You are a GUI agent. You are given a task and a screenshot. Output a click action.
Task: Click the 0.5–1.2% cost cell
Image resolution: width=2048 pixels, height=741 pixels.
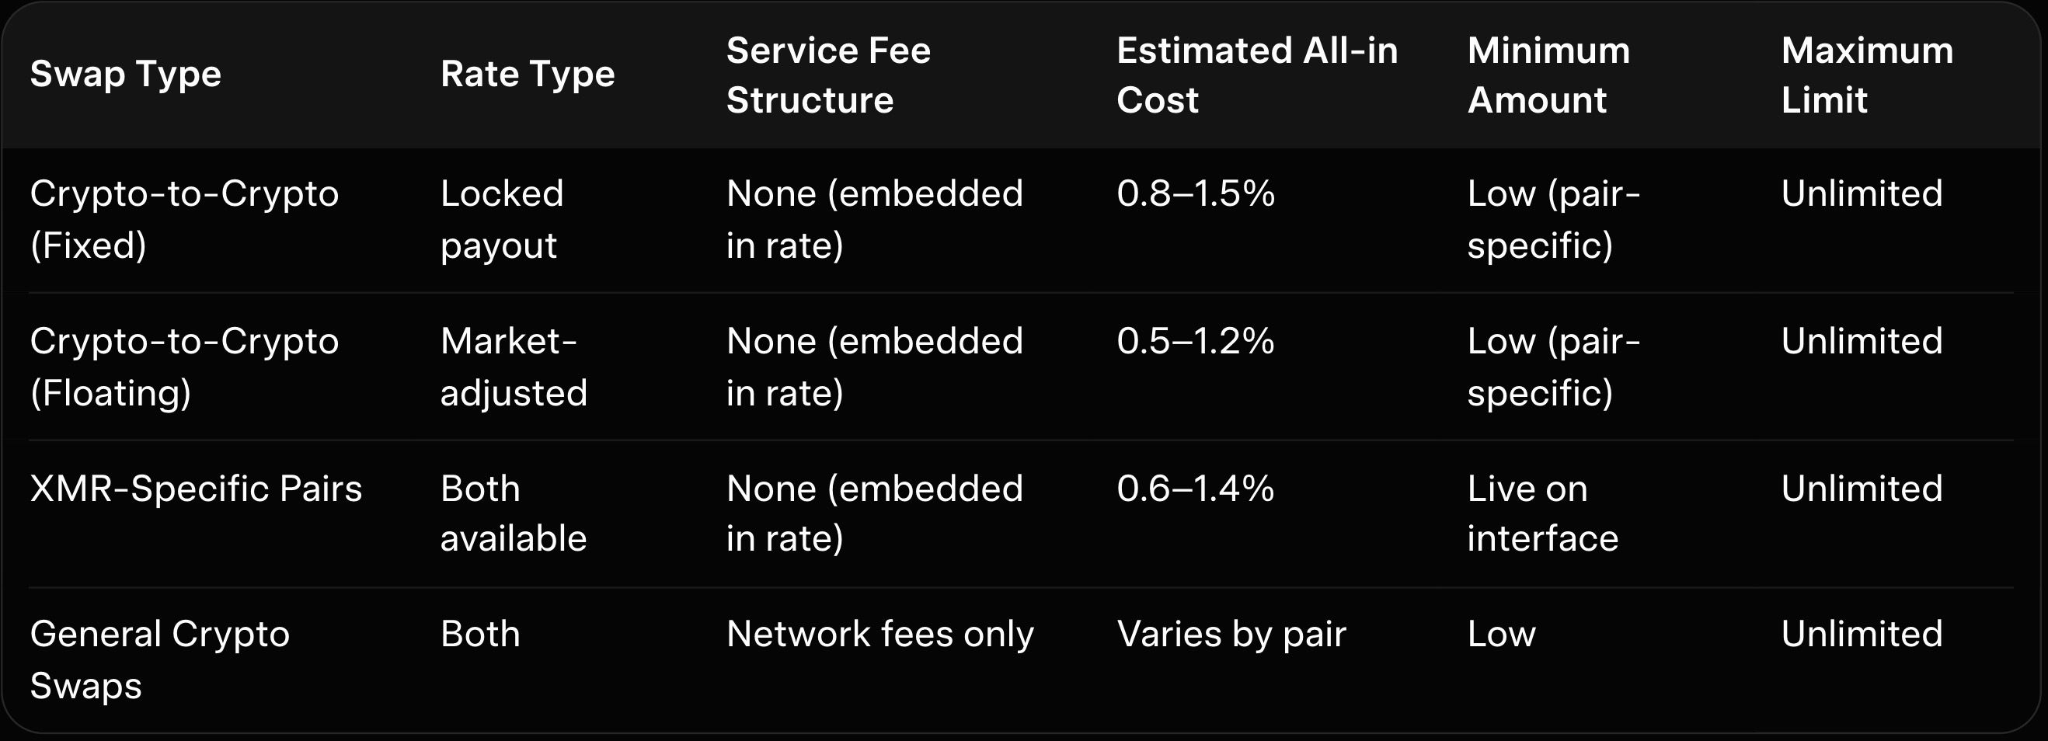(1195, 342)
